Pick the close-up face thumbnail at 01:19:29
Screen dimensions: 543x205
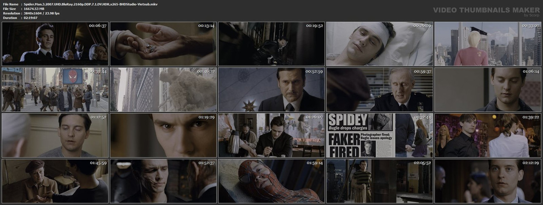(163, 135)
